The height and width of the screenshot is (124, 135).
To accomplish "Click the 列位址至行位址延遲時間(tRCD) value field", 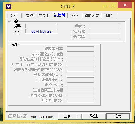I will (81, 64).
